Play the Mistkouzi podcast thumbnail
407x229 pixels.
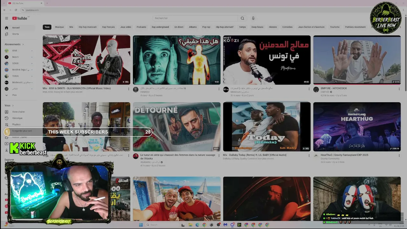coord(267,60)
